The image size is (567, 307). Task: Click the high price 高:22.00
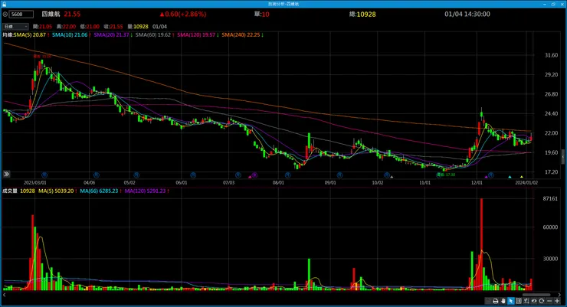click(x=66, y=26)
